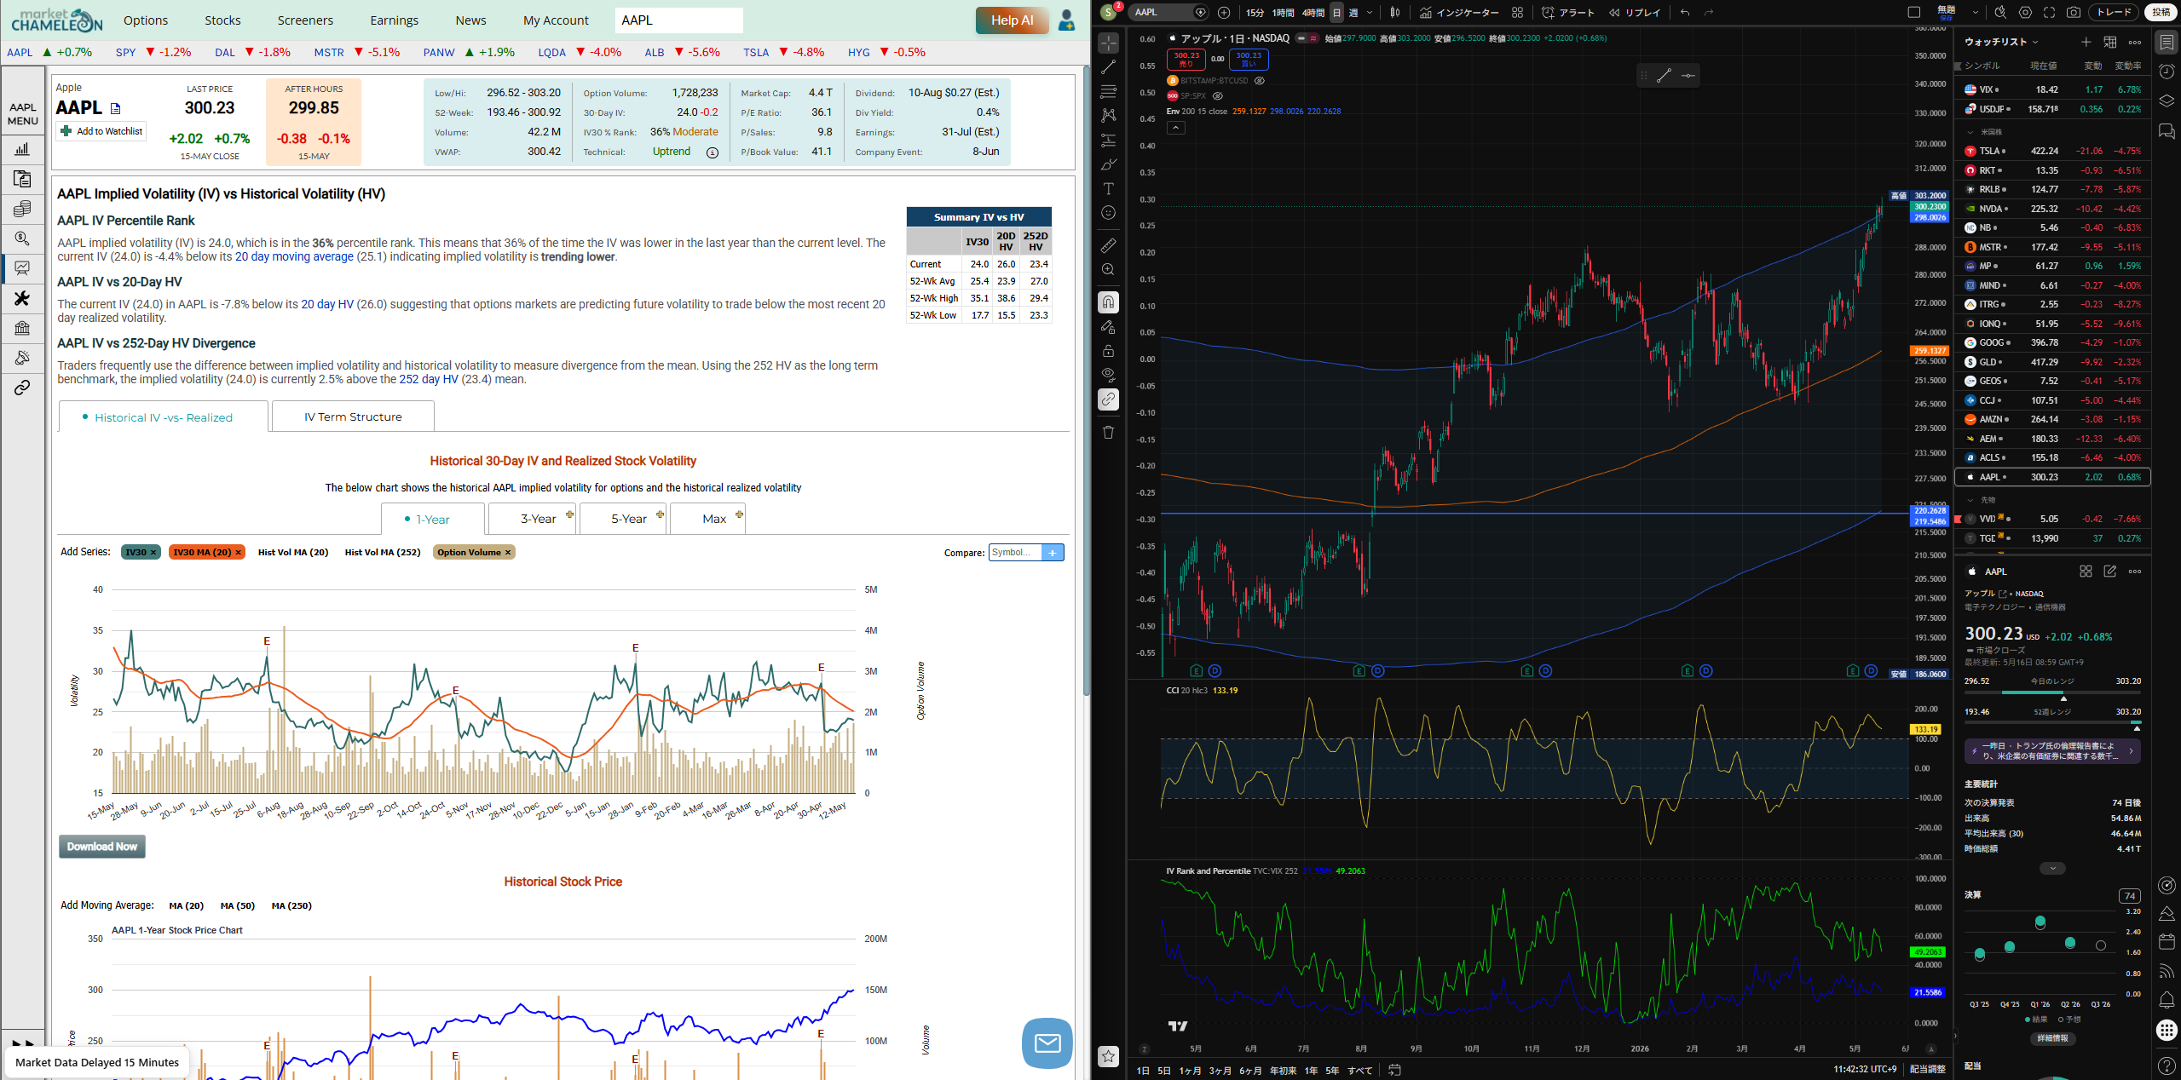Open the indicator templates grid icon

point(1517,12)
